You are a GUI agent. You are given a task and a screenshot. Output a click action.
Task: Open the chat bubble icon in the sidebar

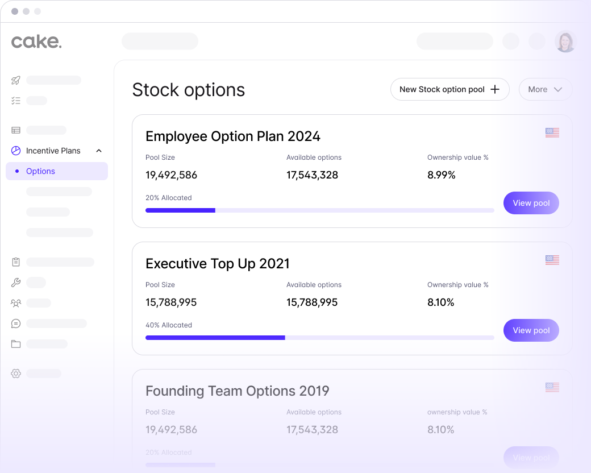coord(15,323)
